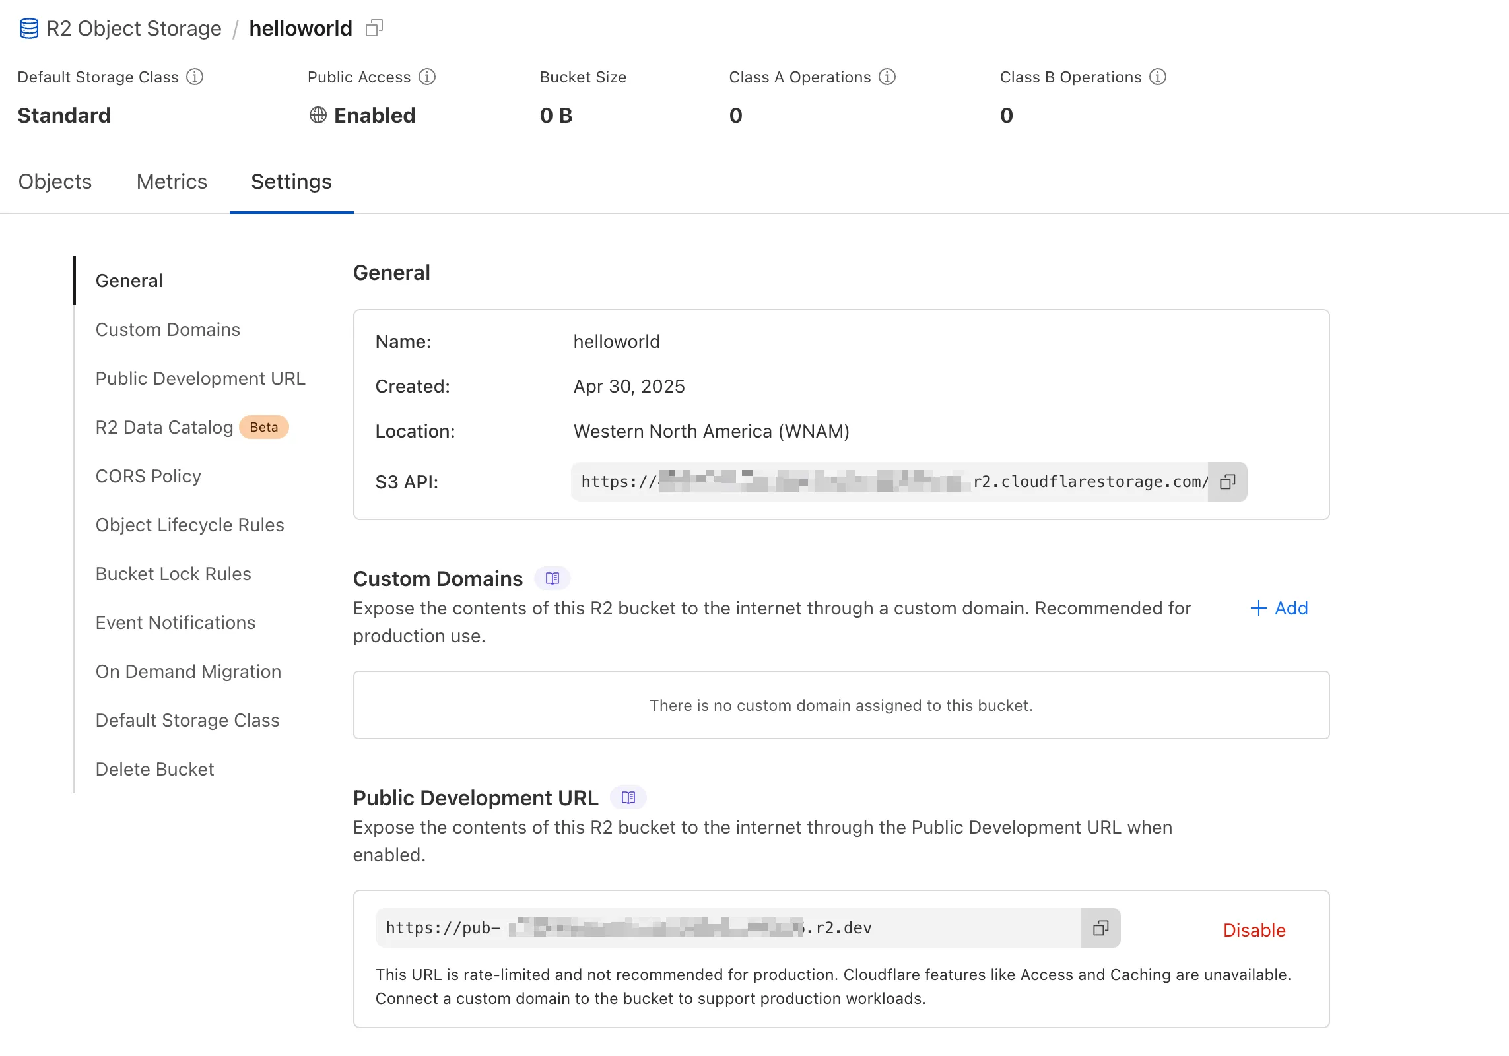
Task: Select Event Notifications in the sidebar
Action: click(175, 622)
